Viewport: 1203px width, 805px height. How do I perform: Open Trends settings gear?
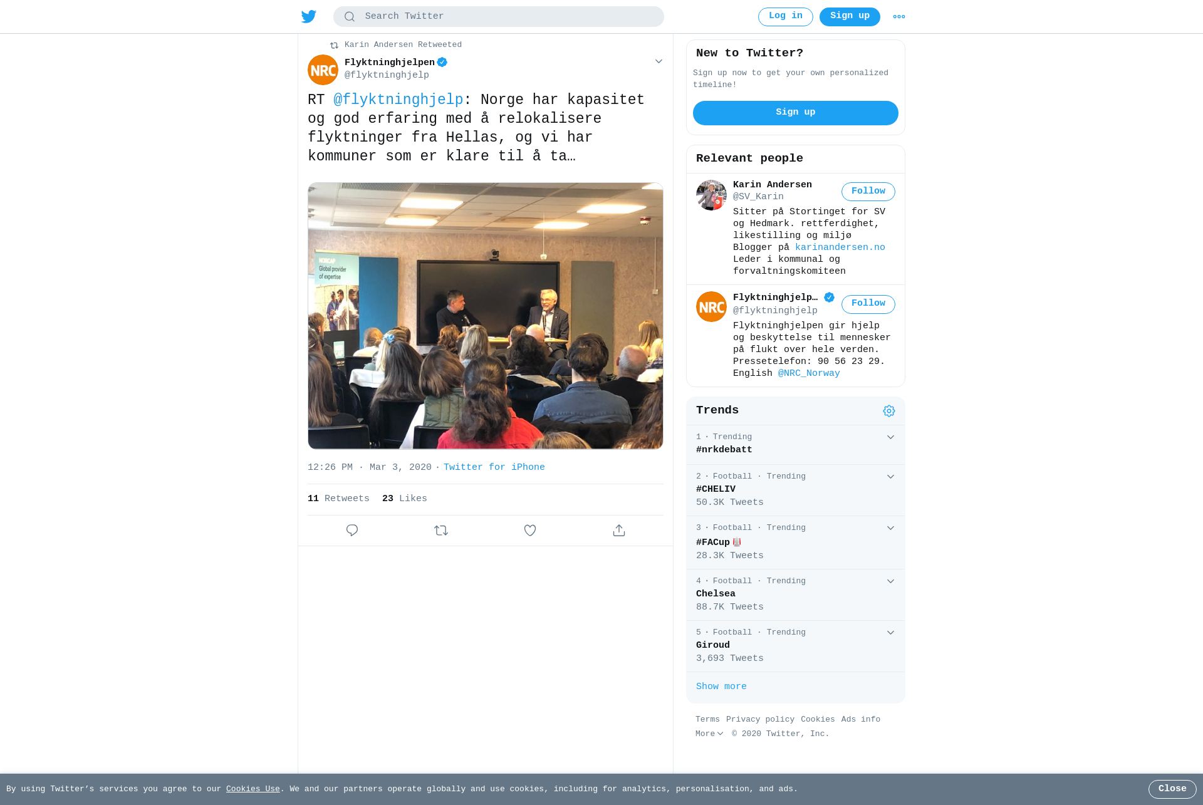coord(889,411)
